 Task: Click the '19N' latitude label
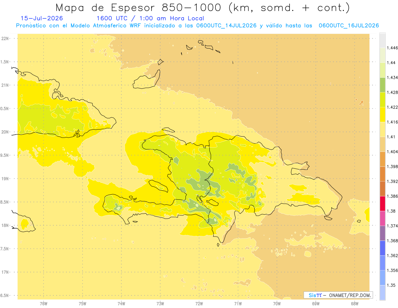click(x=5, y=178)
